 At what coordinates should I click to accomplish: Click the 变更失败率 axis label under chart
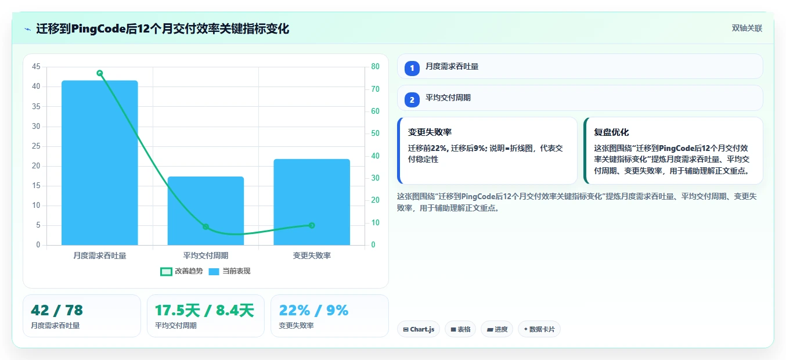(312, 255)
